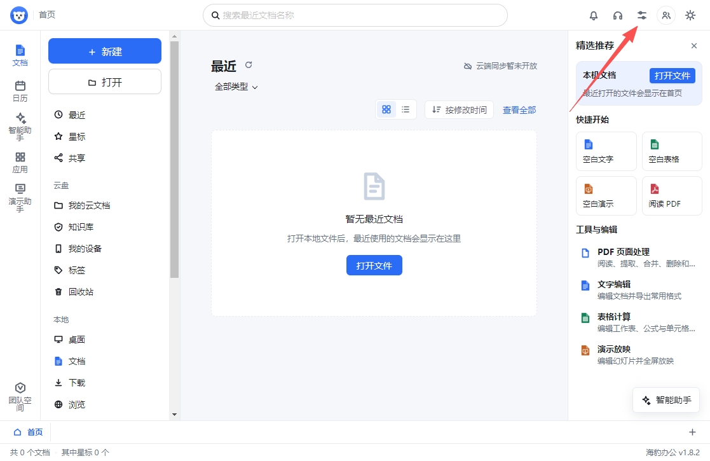Click the 云端同步暂未开放 notice

[500, 66]
